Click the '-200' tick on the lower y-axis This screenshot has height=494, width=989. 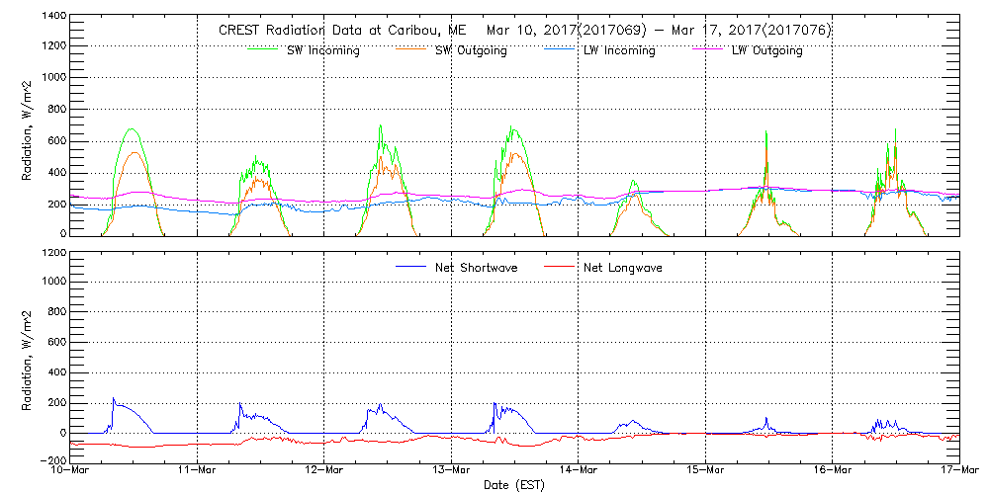point(52,460)
